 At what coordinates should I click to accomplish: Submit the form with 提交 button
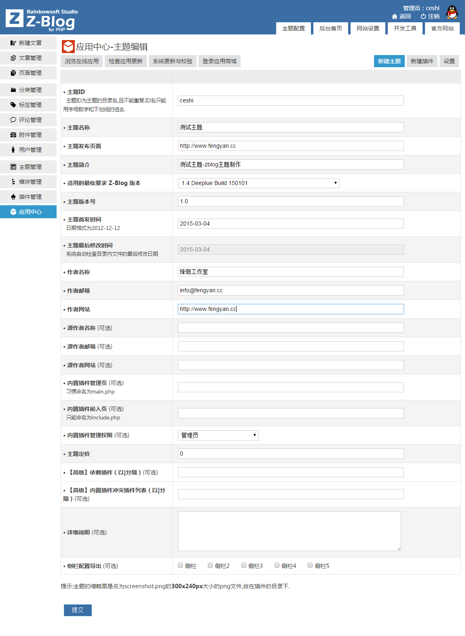pyautogui.click(x=78, y=610)
